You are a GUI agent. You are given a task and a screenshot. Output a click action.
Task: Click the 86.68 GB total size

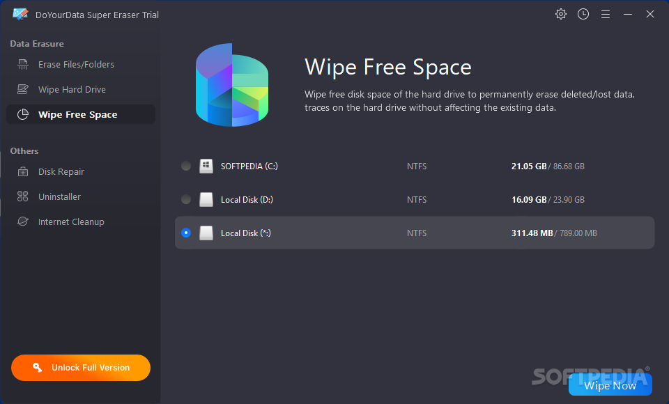(x=569, y=166)
